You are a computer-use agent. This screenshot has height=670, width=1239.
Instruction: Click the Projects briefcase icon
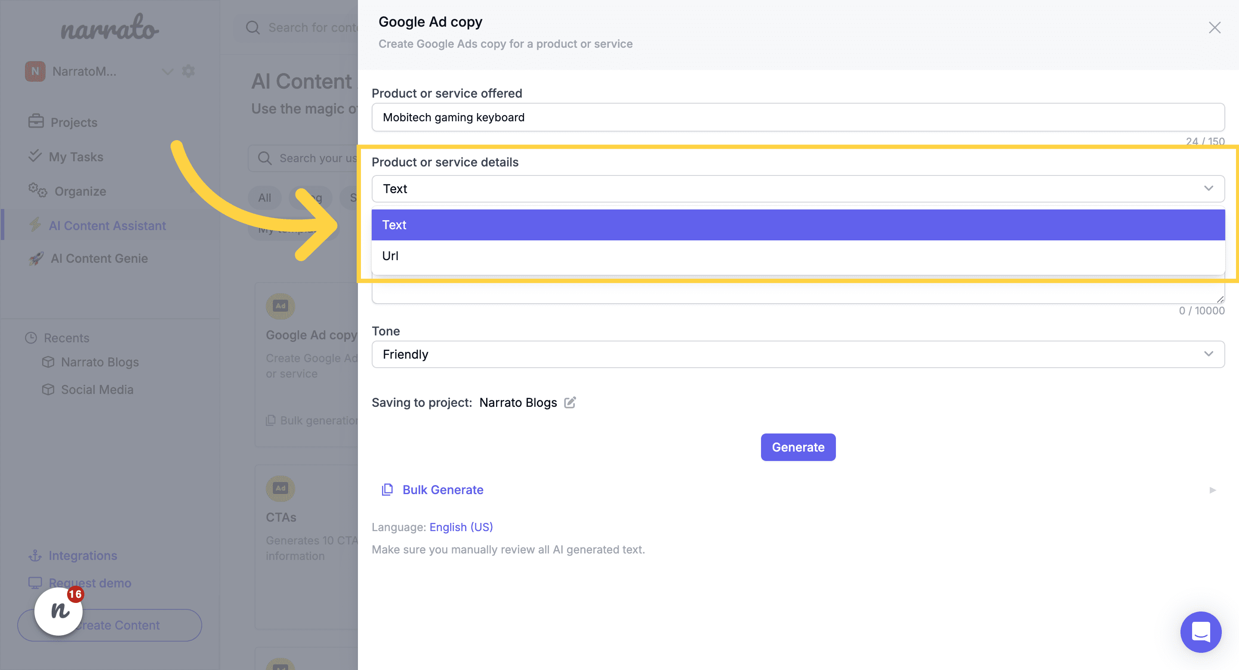[36, 122]
